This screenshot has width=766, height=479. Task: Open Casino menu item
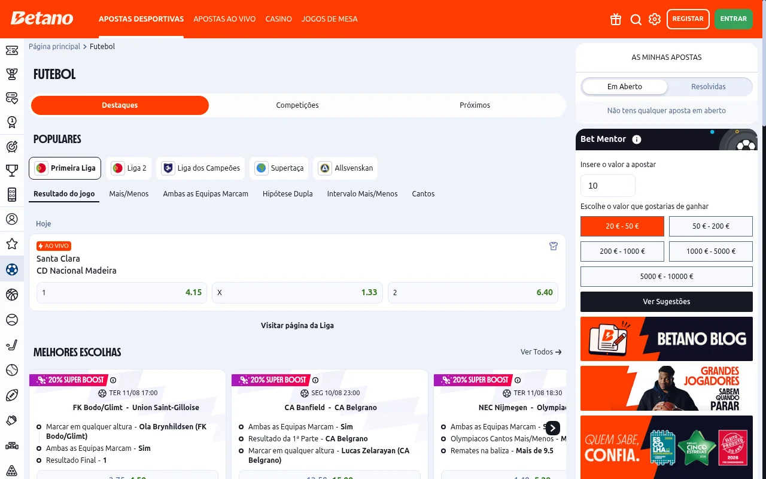(x=279, y=19)
